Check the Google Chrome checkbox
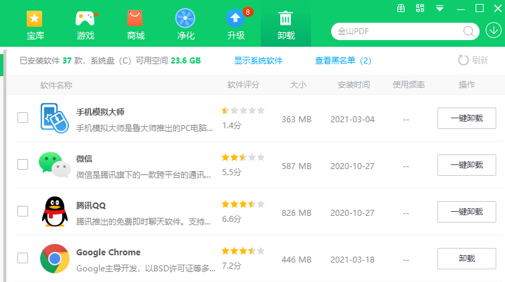This screenshot has height=282, width=505. tap(23, 258)
